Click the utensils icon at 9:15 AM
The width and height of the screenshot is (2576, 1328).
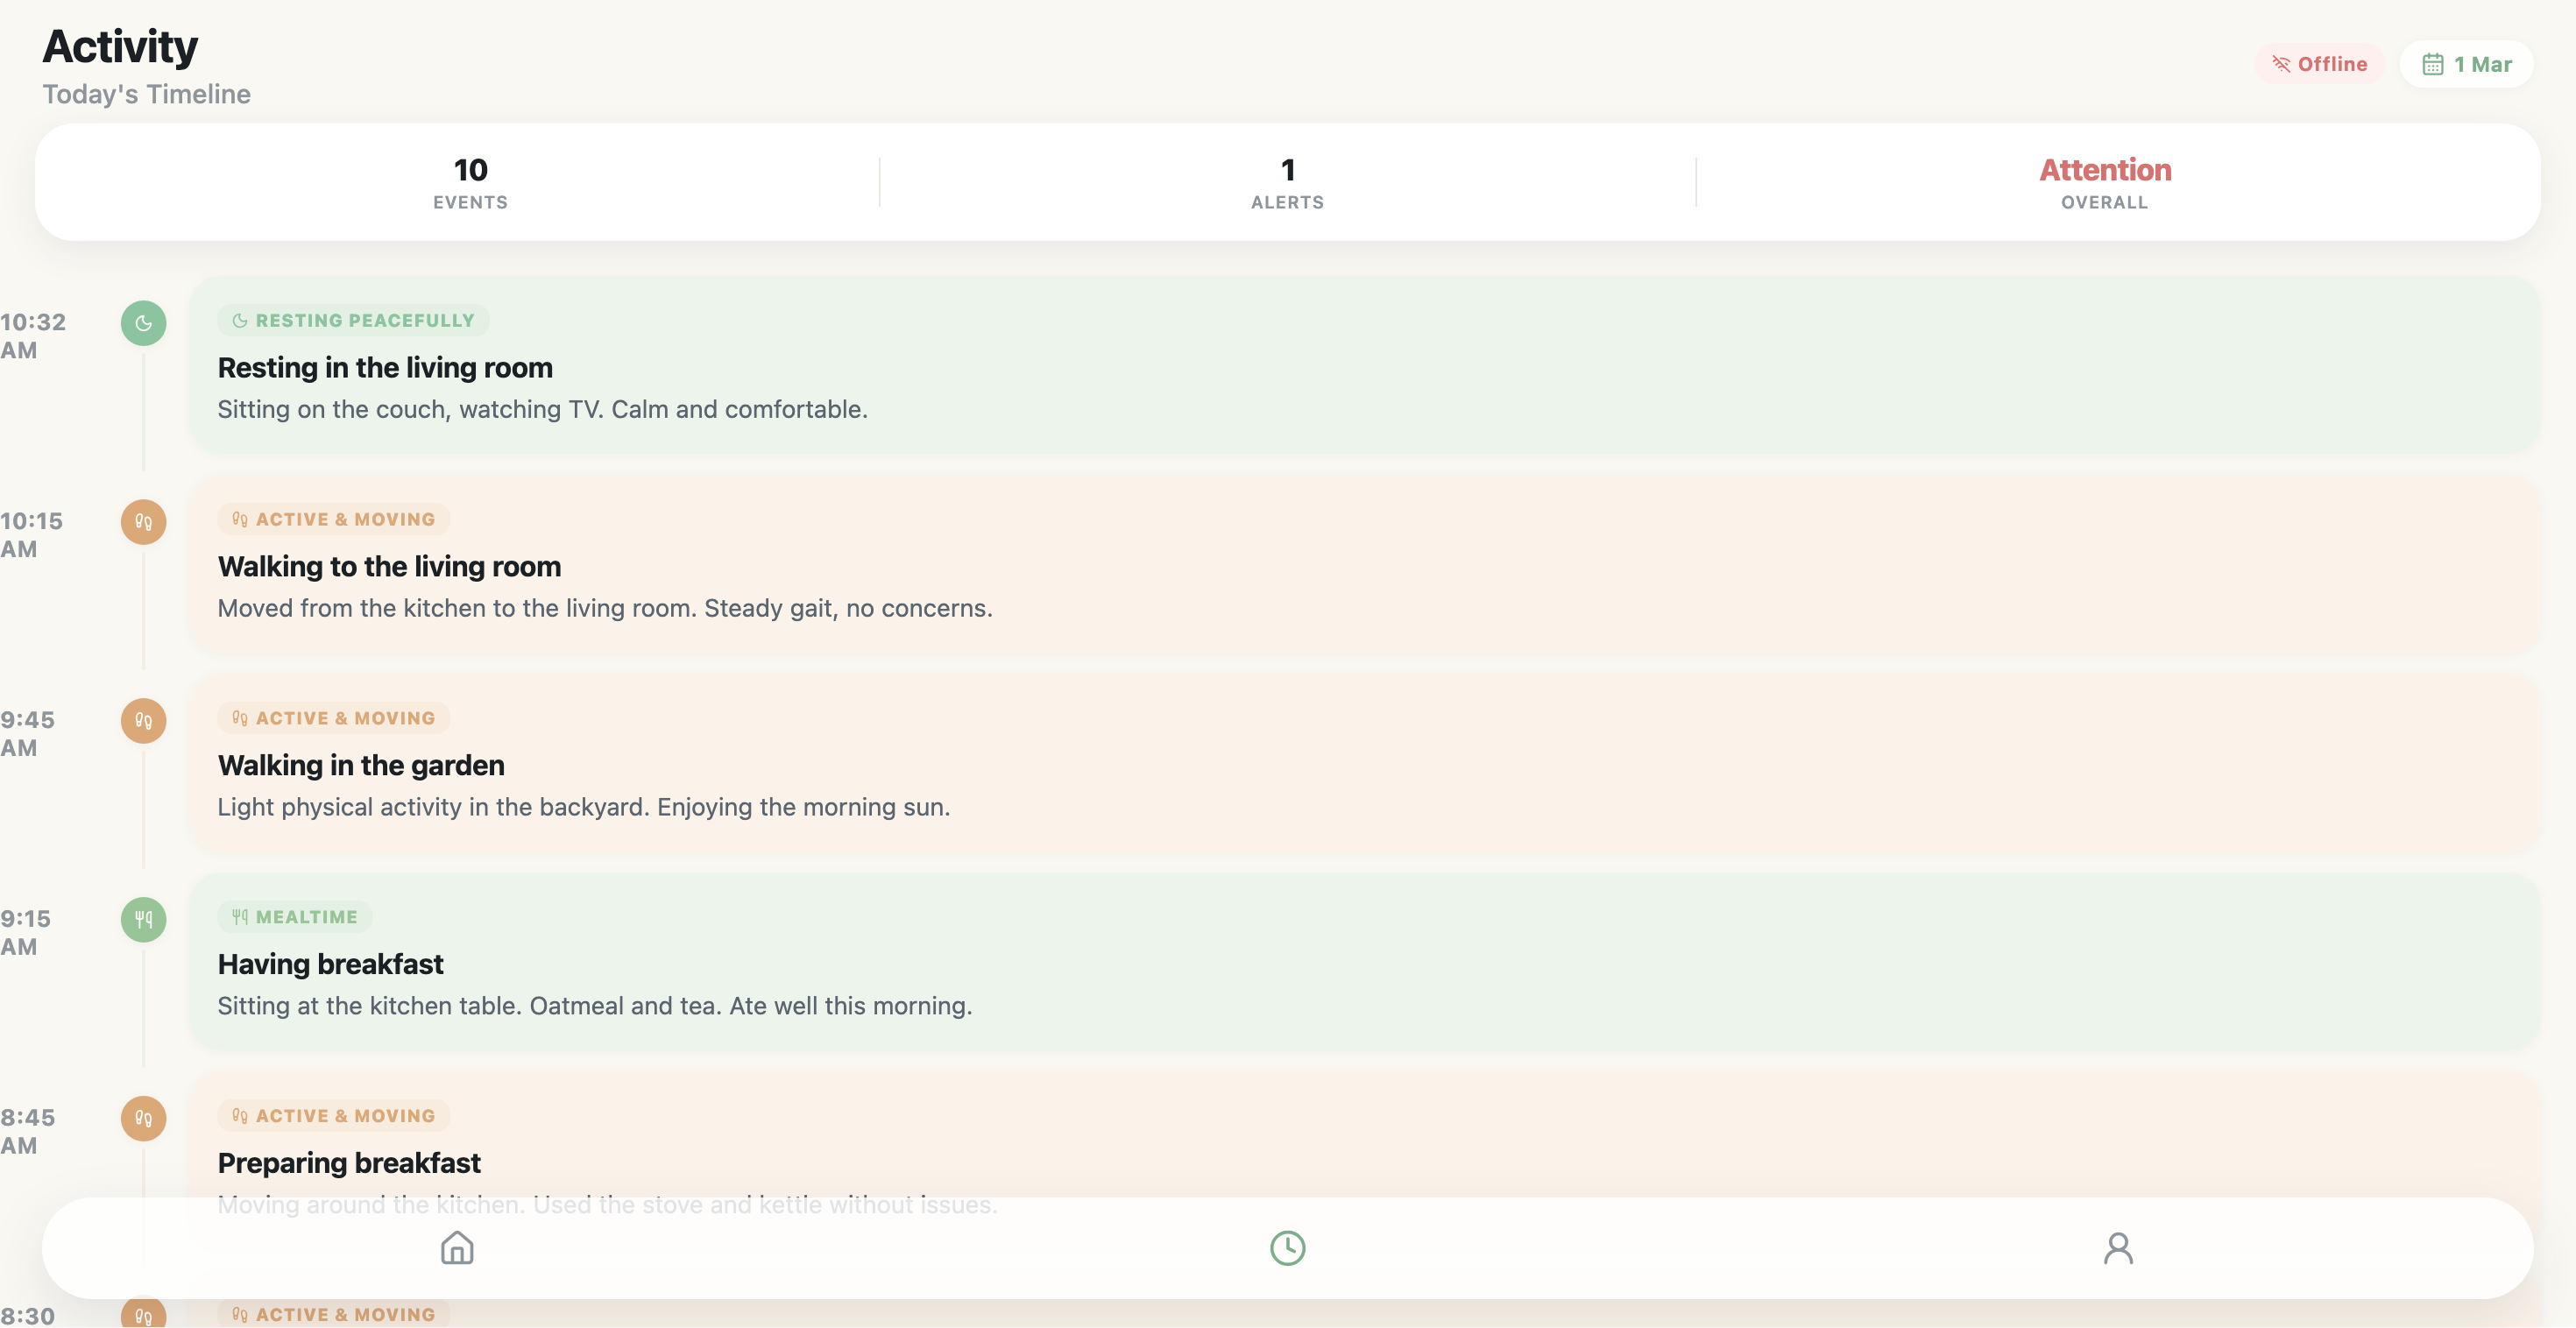143,919
